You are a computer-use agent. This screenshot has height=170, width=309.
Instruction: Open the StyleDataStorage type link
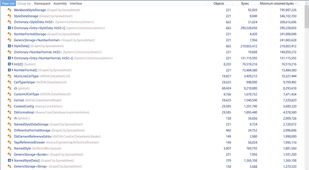click(x=26, y=16)
